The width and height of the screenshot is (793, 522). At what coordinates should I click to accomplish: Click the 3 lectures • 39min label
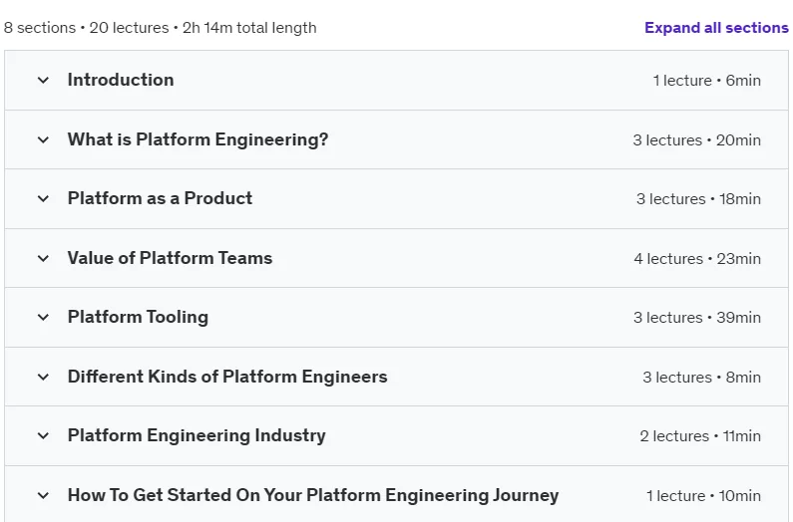[697, 318]
